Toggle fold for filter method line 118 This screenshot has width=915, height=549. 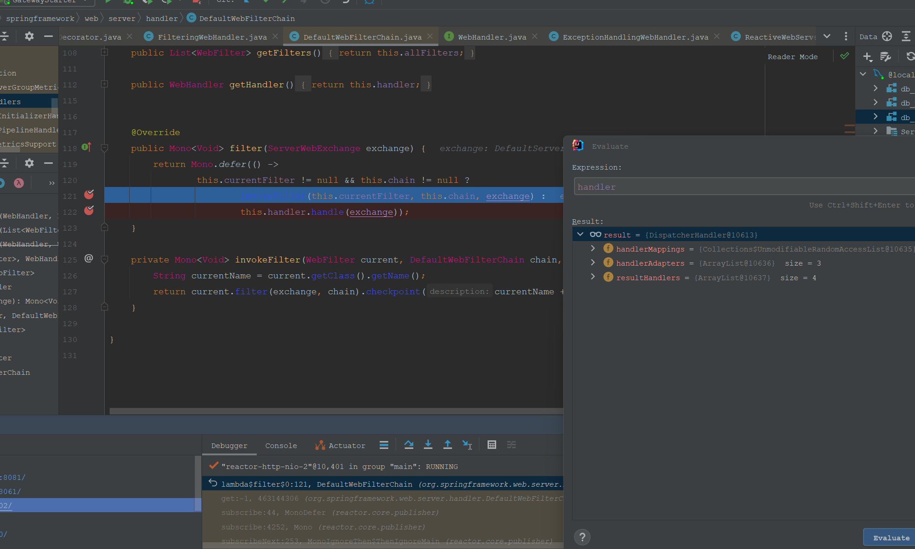click(104, 148)
